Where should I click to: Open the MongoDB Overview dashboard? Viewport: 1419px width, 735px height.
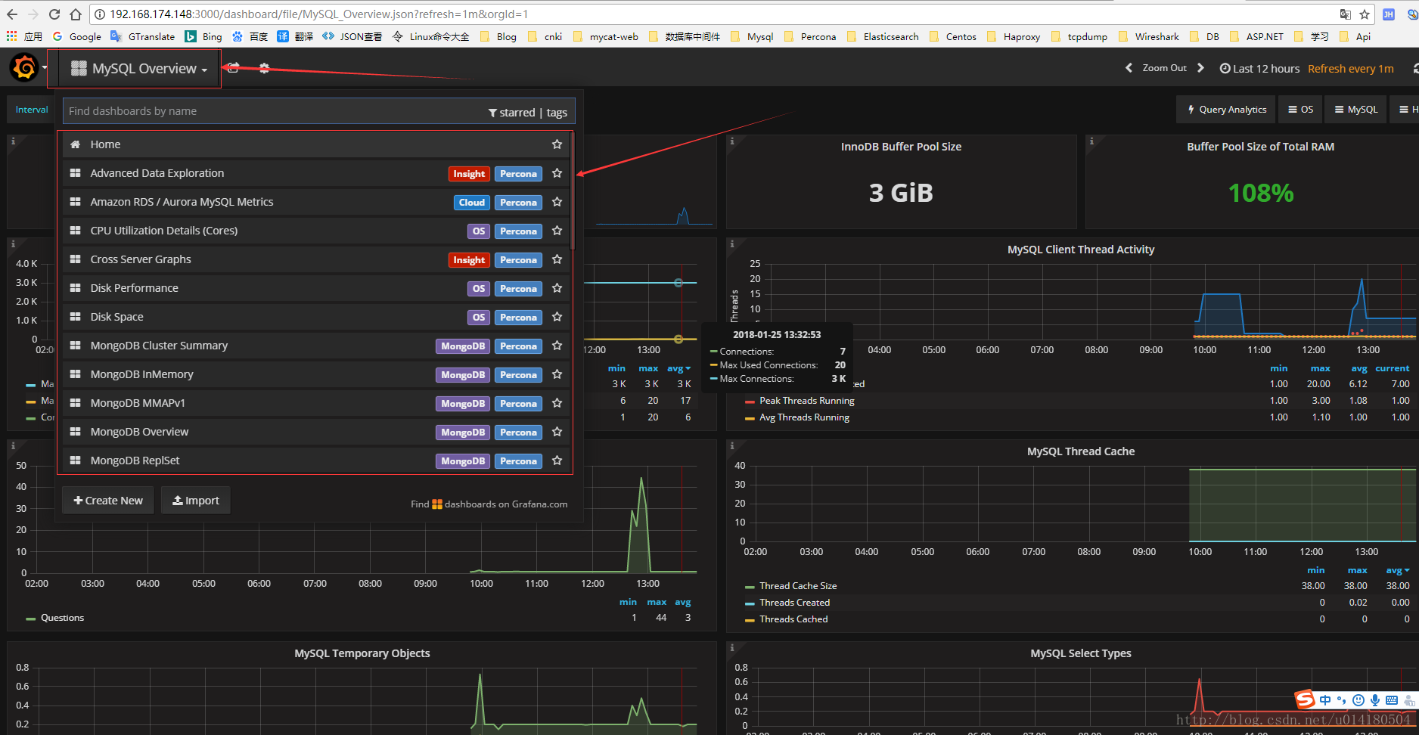tap(316, 432)
